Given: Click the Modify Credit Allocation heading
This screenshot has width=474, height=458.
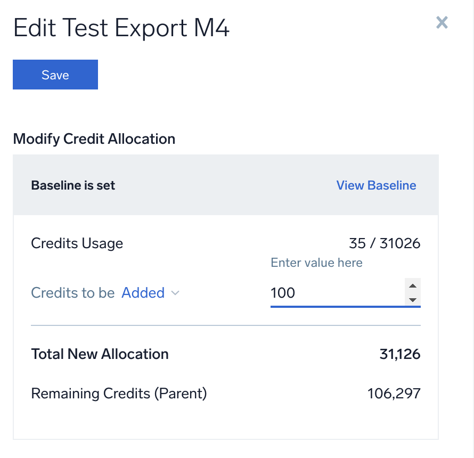Looking at the screenshot, I should tap(94, 139).
